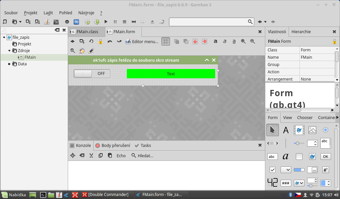Image resolution: width=340 pixels, height=199 pixels.
Task: Run the project with the play button
Action: [106, 22]
